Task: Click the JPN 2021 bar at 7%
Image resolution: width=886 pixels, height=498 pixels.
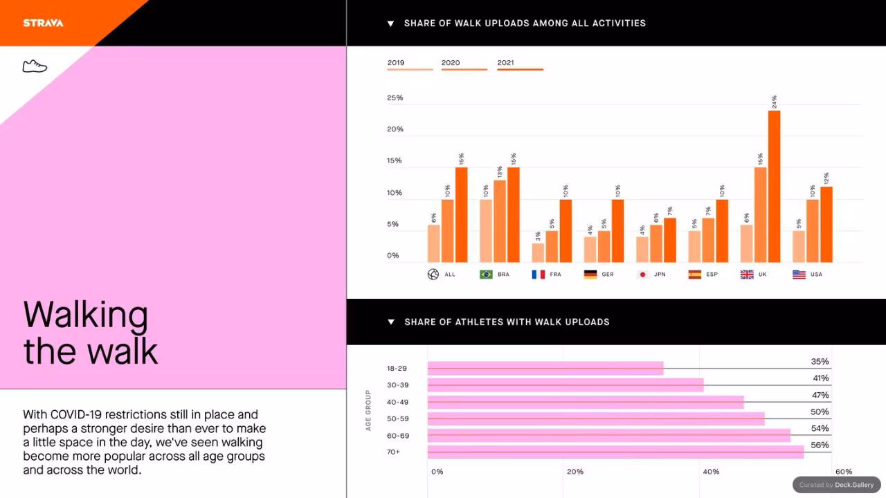Action: click(x=670, y=241)
